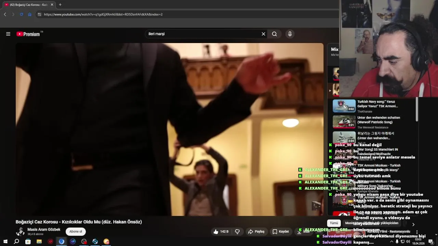Subscribe with Abone ol button

click(76, 232)
